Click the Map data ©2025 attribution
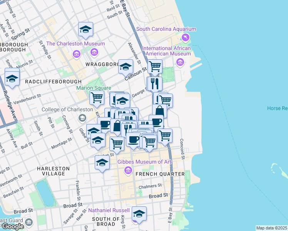Image resolution: width=288 pixels, height=231 pixels. pos(271,228)
